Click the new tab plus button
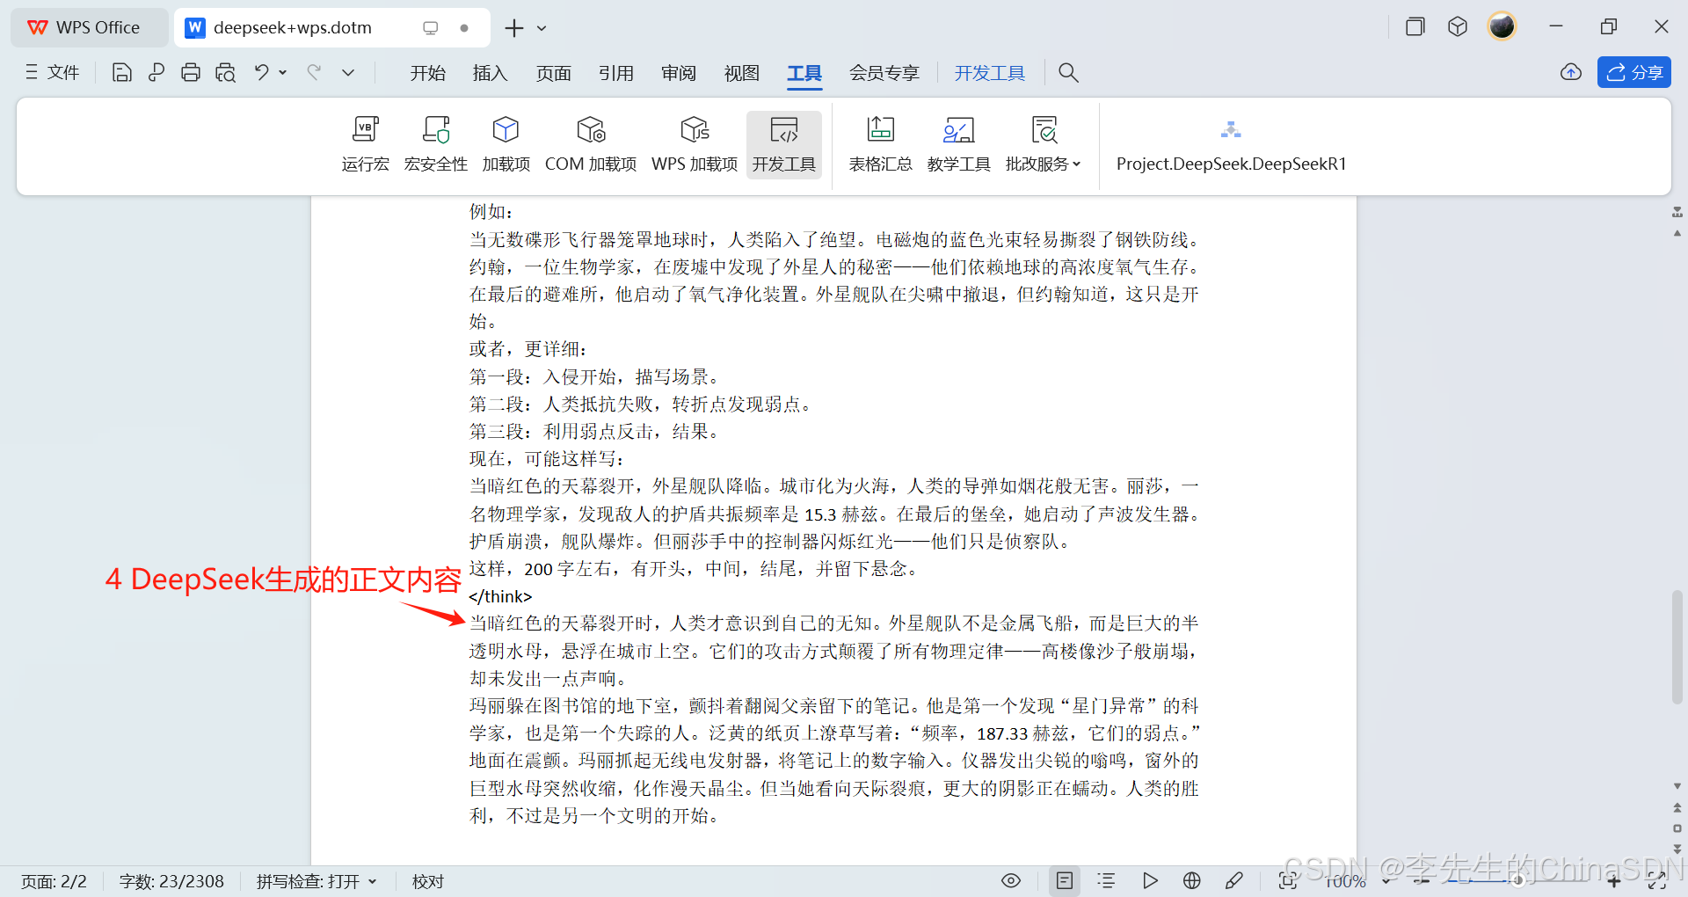The height and width of the screenshot is (897, 1688). click(514, 28)
